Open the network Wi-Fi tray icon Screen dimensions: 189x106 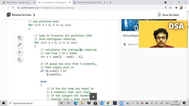[x=151, y=103]
